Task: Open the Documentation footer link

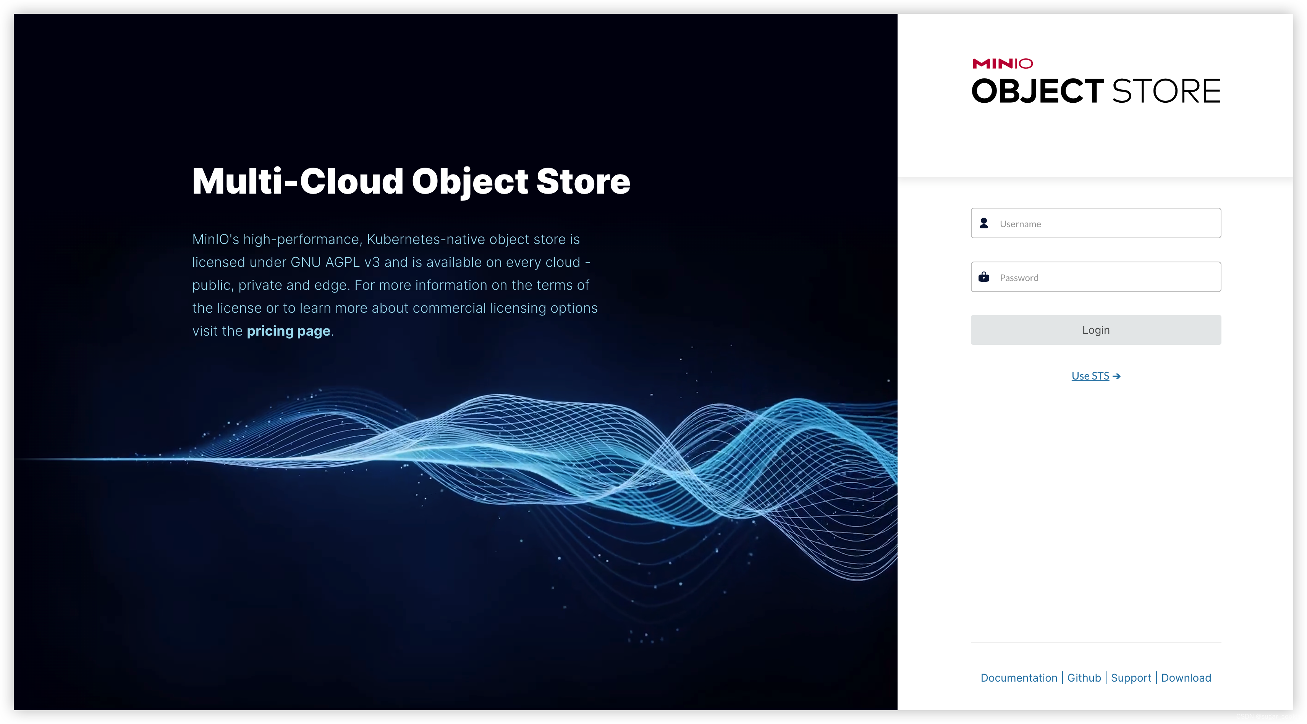Action: (x=1018, y=678)
